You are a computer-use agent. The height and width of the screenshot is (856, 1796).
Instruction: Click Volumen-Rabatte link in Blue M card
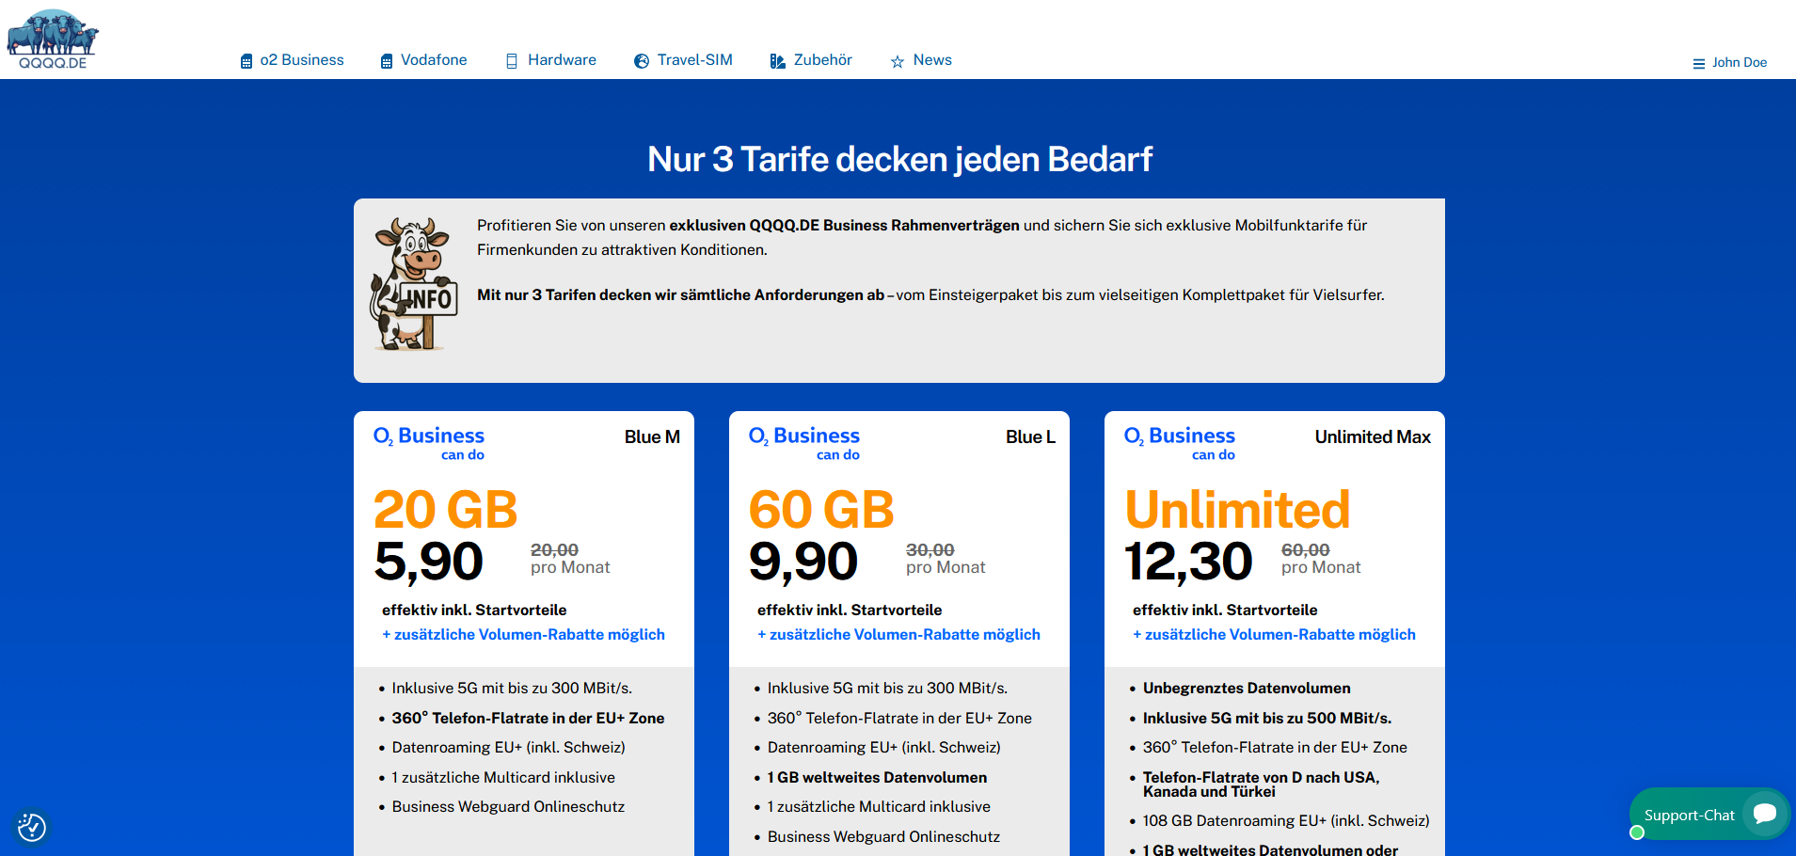[523, 635]
